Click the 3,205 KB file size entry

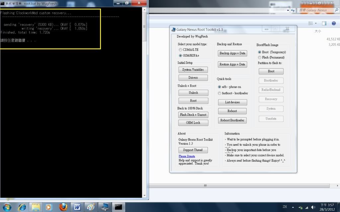pyautogui.click(x=334, y=45)
